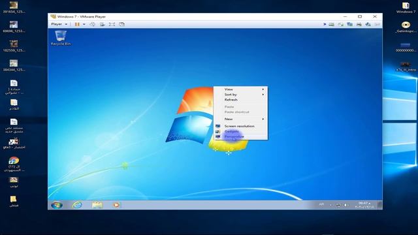The height and width of the screenshot is (235, 418).
Task: Open the 182559_125... desktop image file
Action: 14,46
